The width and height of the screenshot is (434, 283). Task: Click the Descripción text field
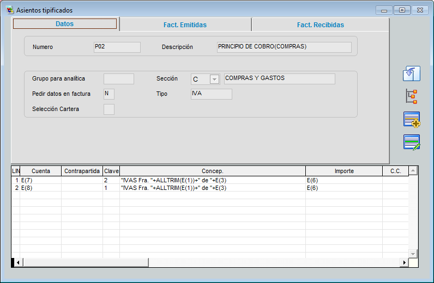[x=284, y=47]
